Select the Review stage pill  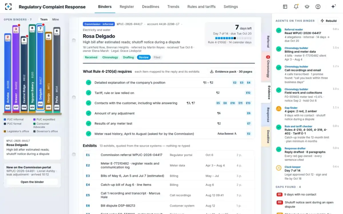tap(144, 57)
